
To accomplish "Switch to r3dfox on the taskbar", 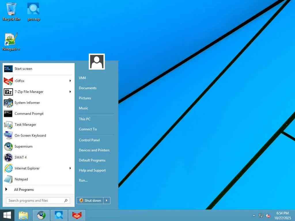I will (x=77, y=215).
